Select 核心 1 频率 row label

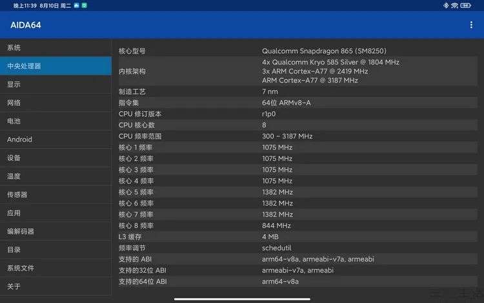click(x=136, y=147)
